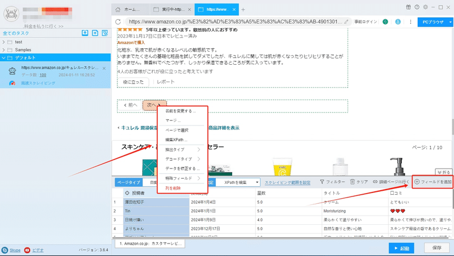
Task: Click the 保存 save button
Action: pyautogui.click(x=437, y=248)
